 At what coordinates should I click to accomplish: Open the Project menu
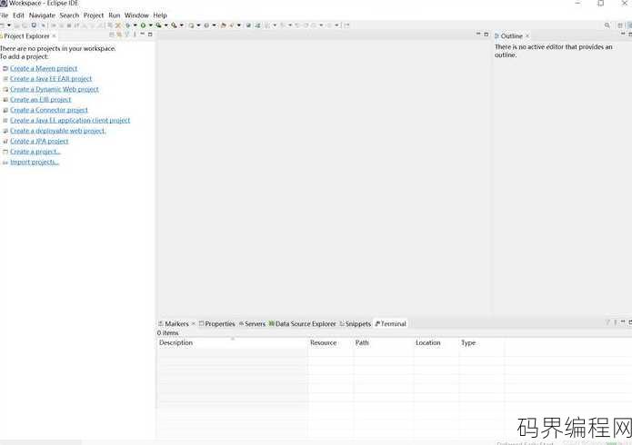tap(94, 15)
